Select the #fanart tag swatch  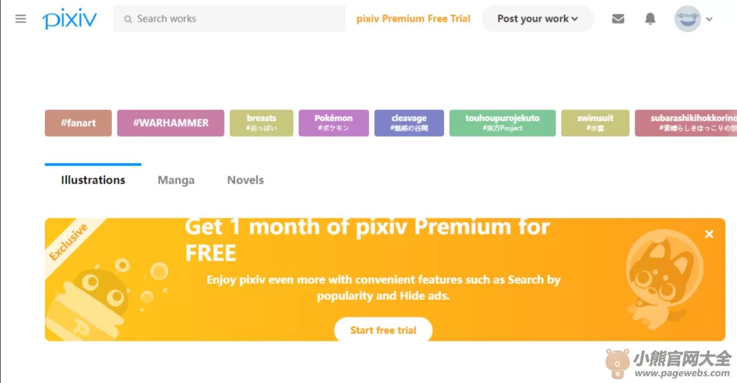[78, 123]
